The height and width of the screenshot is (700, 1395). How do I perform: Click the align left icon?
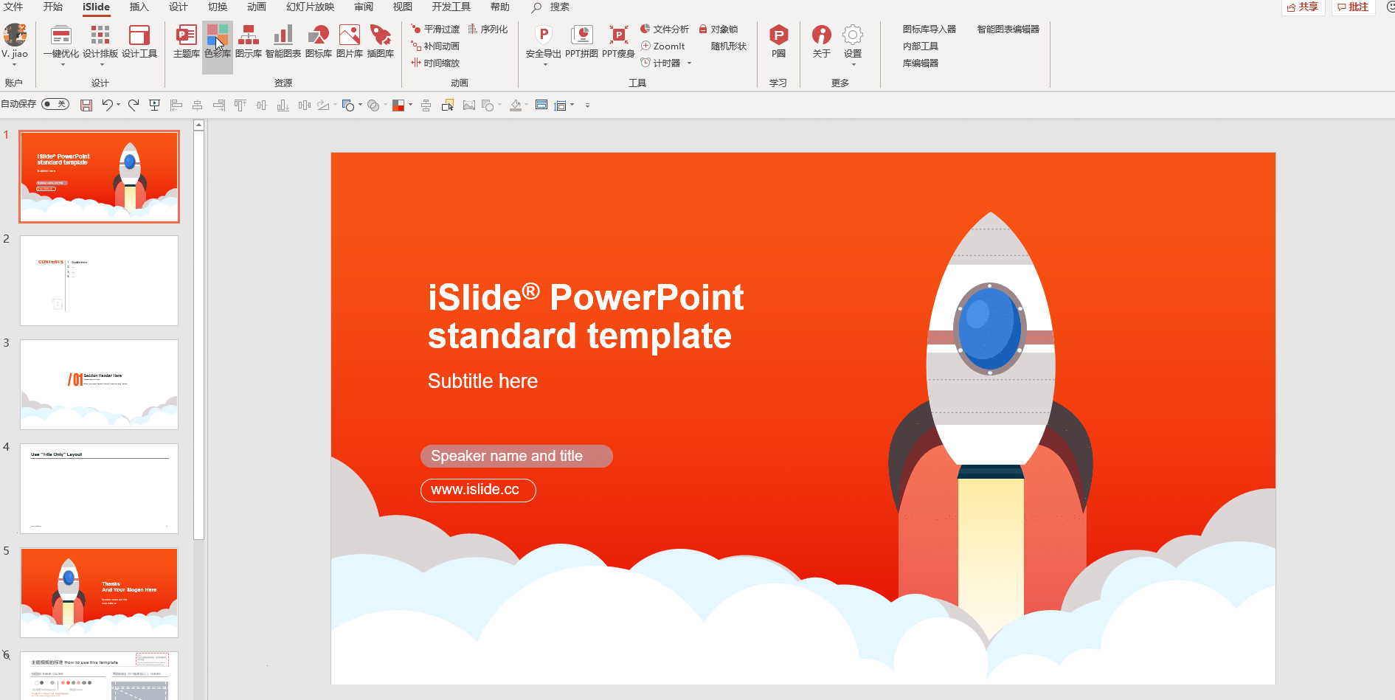[x=176, y=105]
